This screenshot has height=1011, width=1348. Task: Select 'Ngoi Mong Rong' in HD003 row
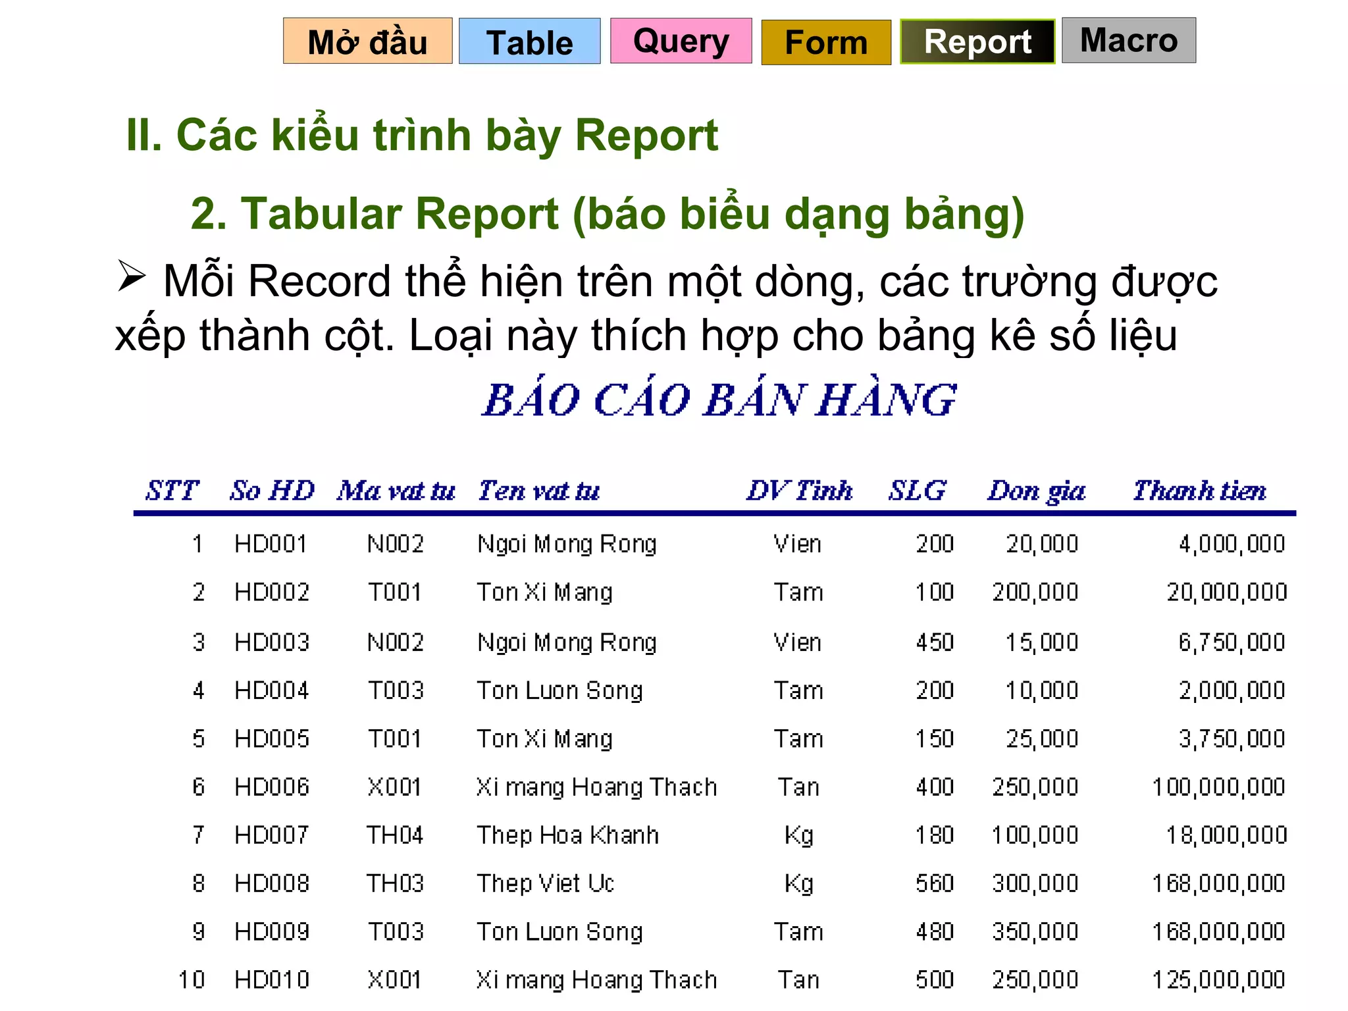tap(567, 644)
